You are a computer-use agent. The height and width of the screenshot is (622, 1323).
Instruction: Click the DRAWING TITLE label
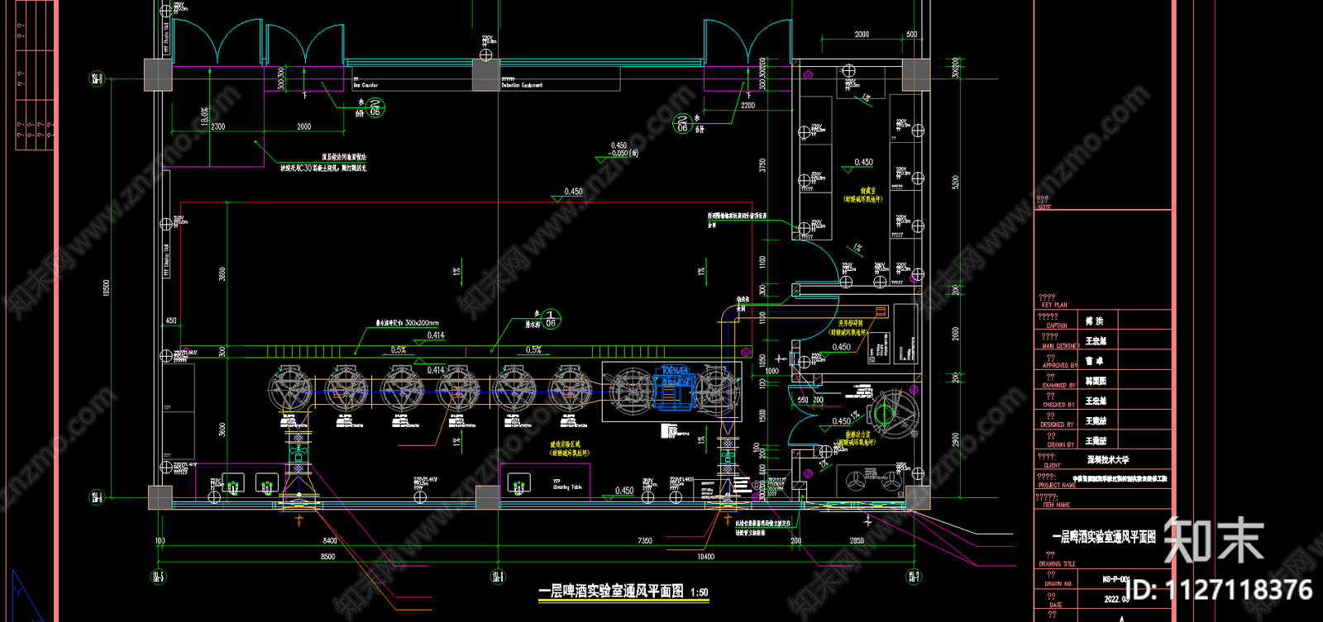point(1058,564)
